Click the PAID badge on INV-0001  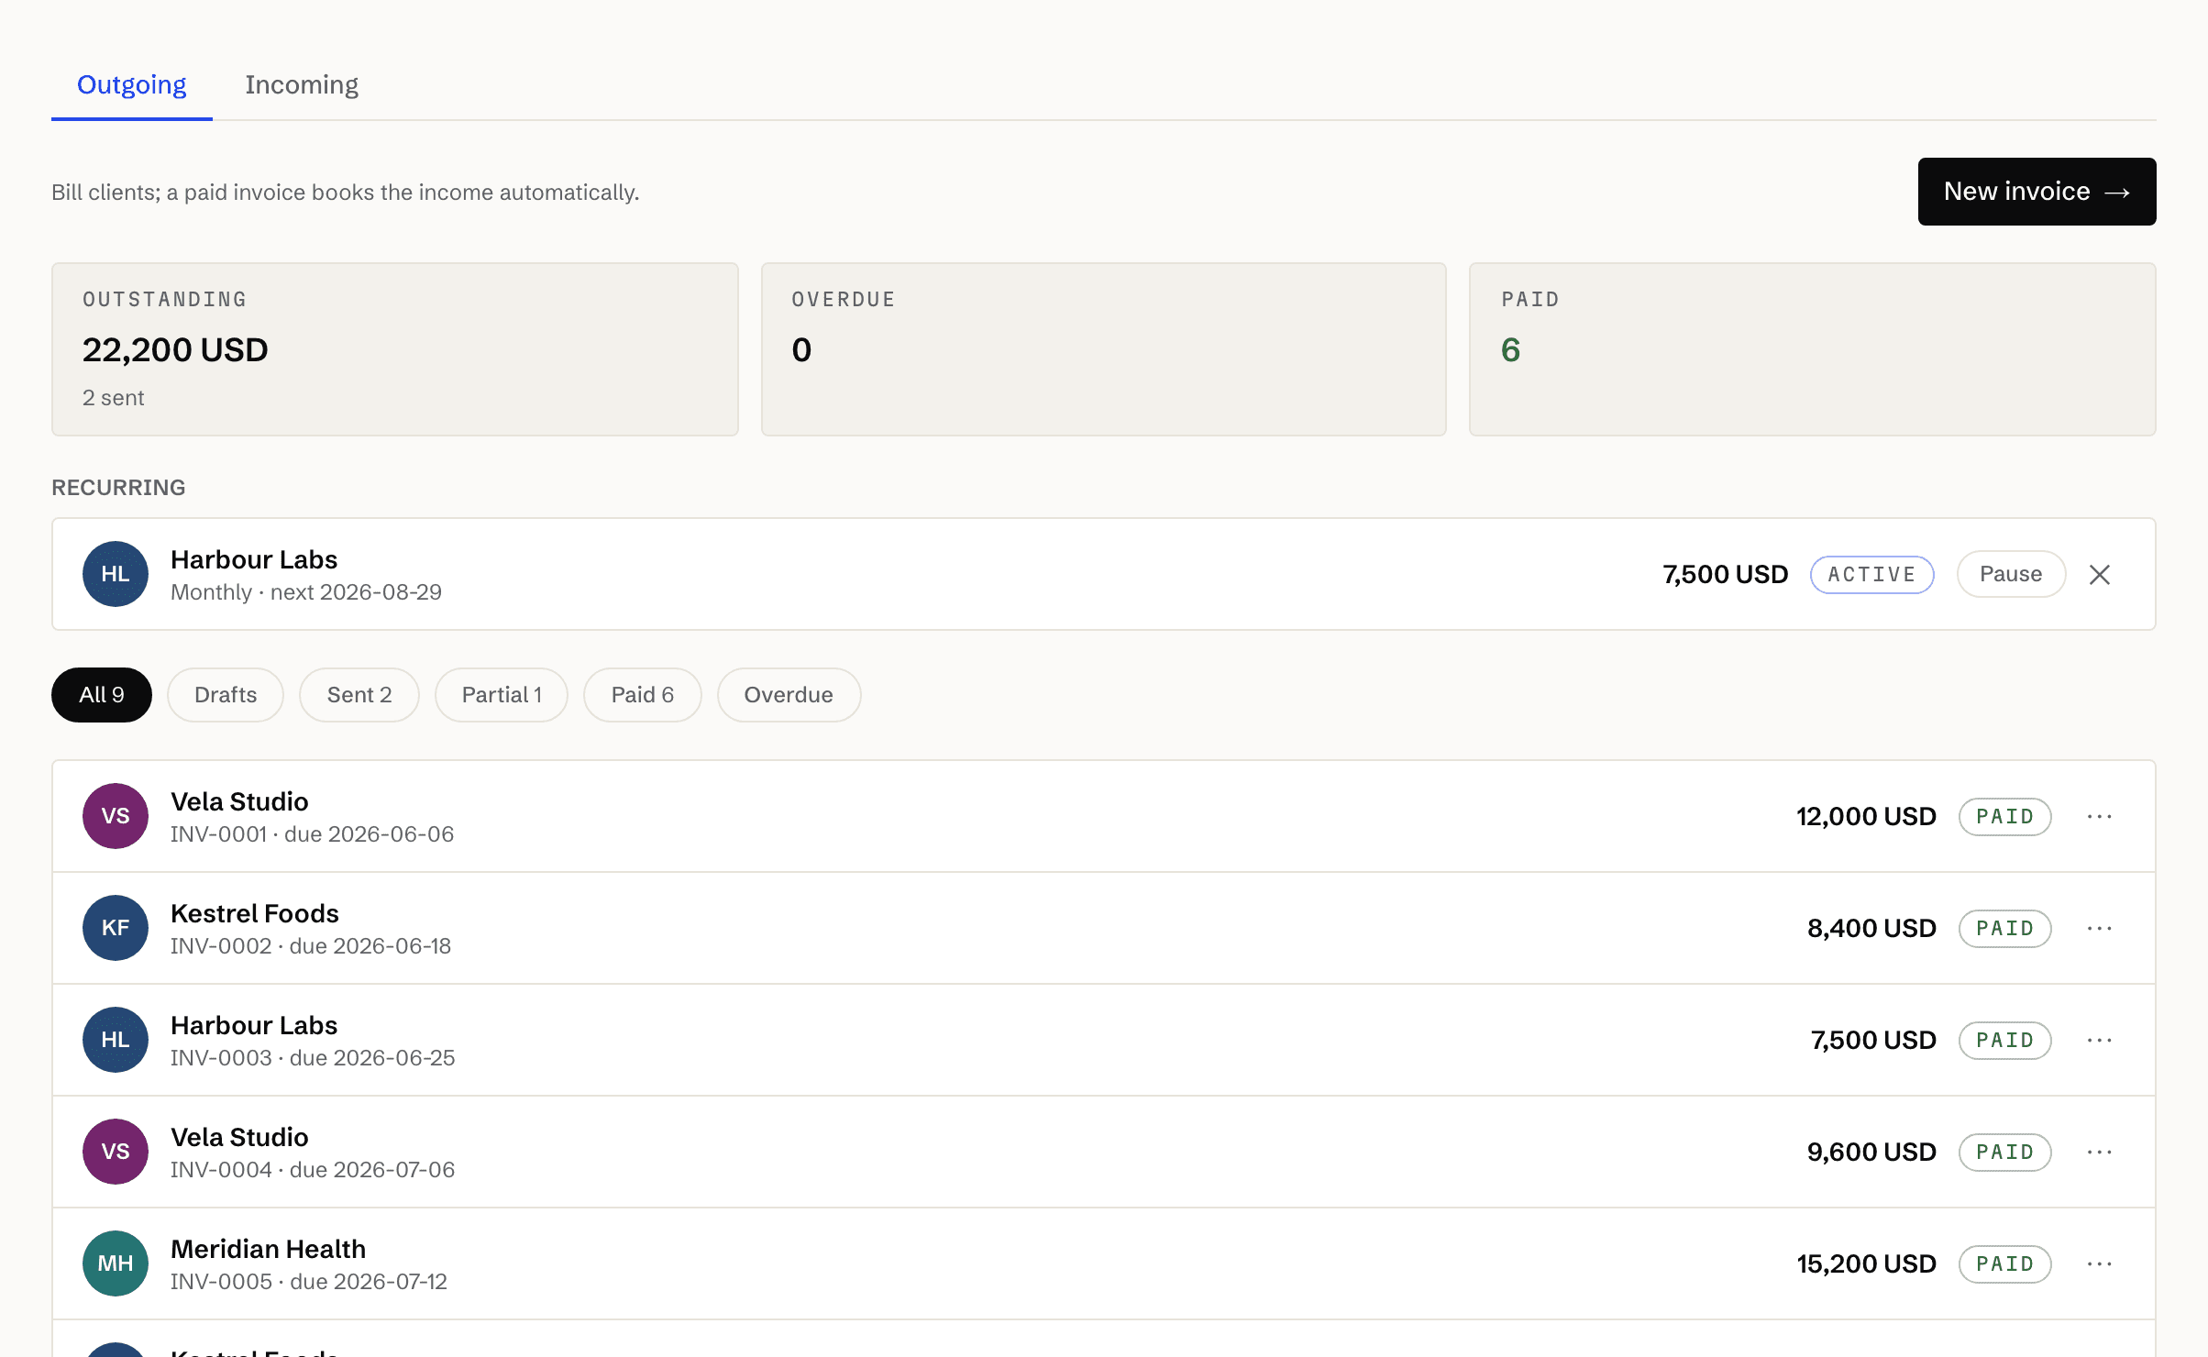2005,816
